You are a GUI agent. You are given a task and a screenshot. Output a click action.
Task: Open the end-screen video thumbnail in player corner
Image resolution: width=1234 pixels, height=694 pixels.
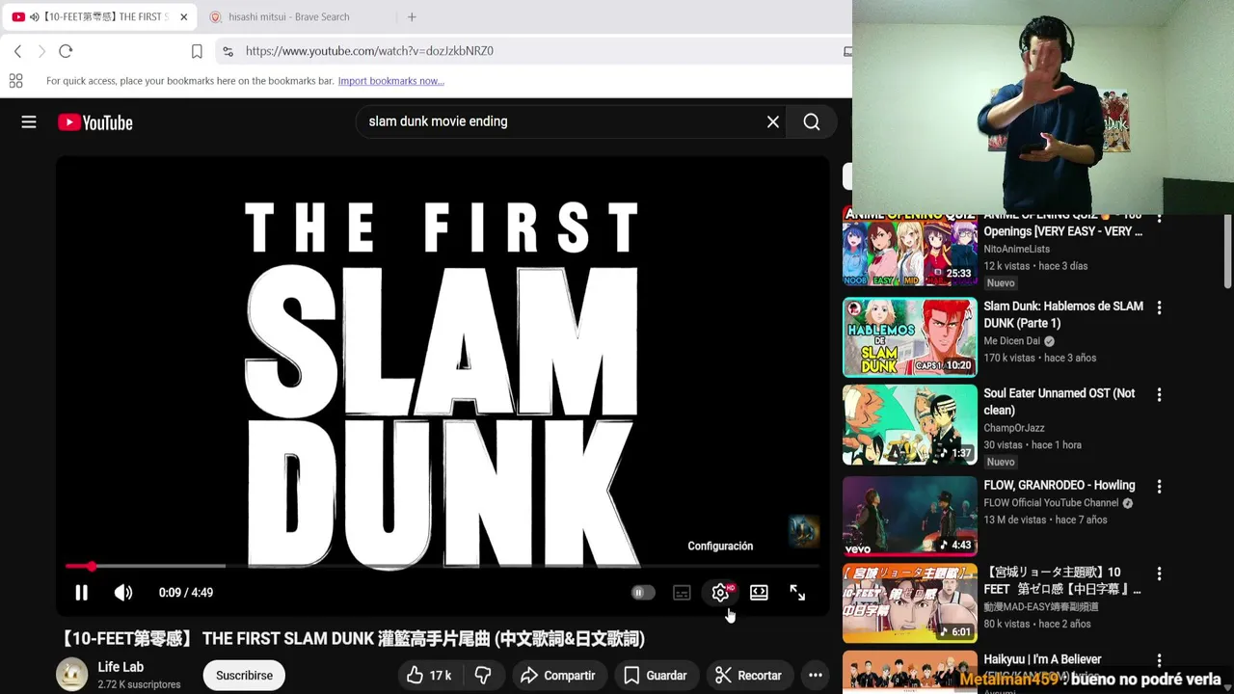click(x=803, y=530)
